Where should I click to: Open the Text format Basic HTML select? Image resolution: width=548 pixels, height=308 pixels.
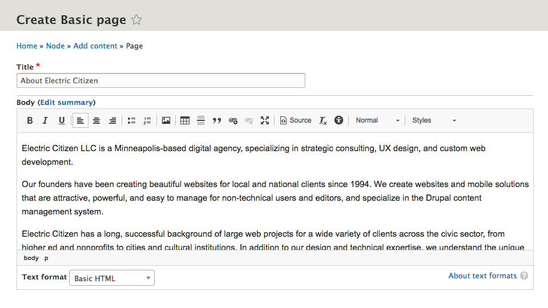pyautogui.click(x=112, y=278)
